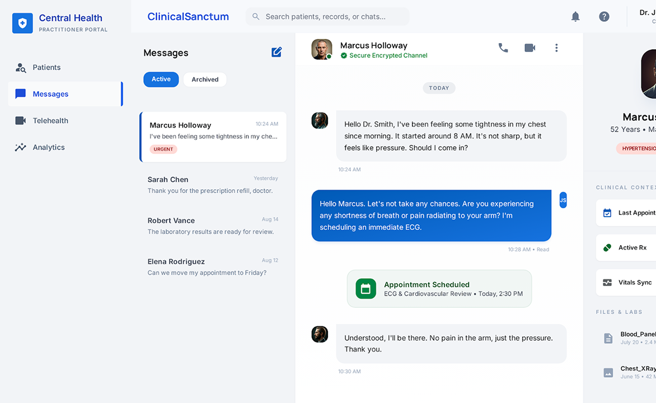Click the ClinicalSanctum brand link
This screenshot has width=656, height=403.
(188, 17)
